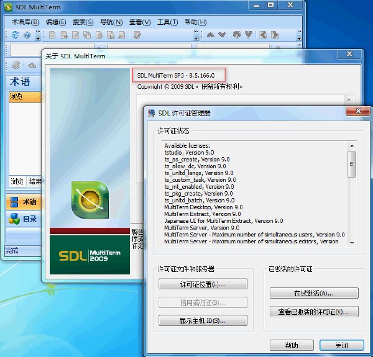This screenshot has width=373, height=357.
Task: Select the 目录 view in left navigation
Action: pyautogui.click(x=24, y=219)
